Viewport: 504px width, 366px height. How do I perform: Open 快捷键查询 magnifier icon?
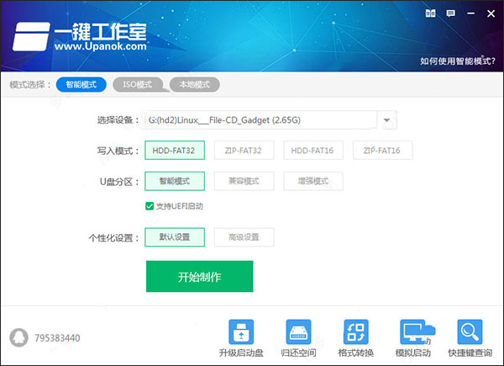tap(470, 332)
